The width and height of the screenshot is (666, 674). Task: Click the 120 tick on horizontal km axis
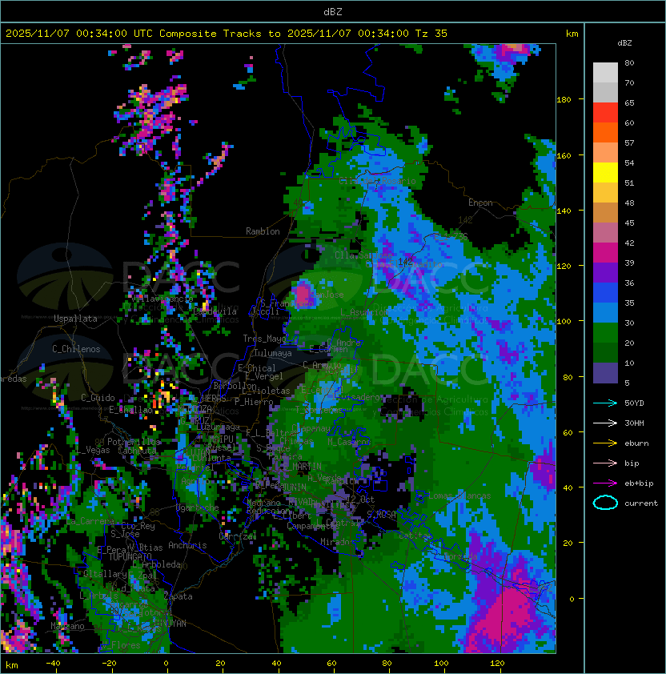coord(497,664)
